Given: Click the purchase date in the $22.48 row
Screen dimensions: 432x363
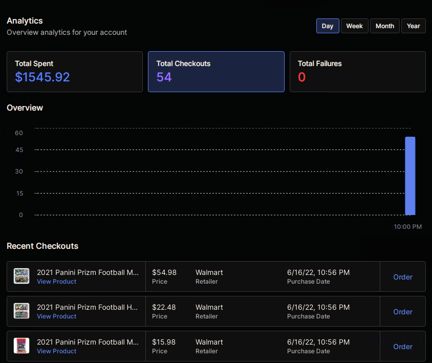Looking at the screenshot, I should pyautogui.click(x=318, y=307).
